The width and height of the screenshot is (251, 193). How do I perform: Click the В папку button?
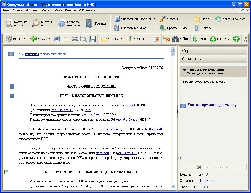[x=110, y=39]
